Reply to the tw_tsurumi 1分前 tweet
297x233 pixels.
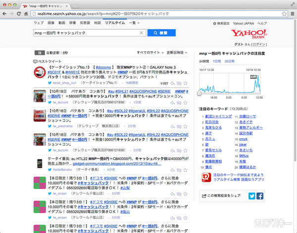[172, 103]
